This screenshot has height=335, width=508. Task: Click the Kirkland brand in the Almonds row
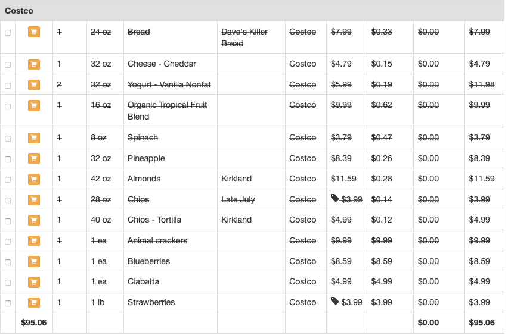click(237, 179)
